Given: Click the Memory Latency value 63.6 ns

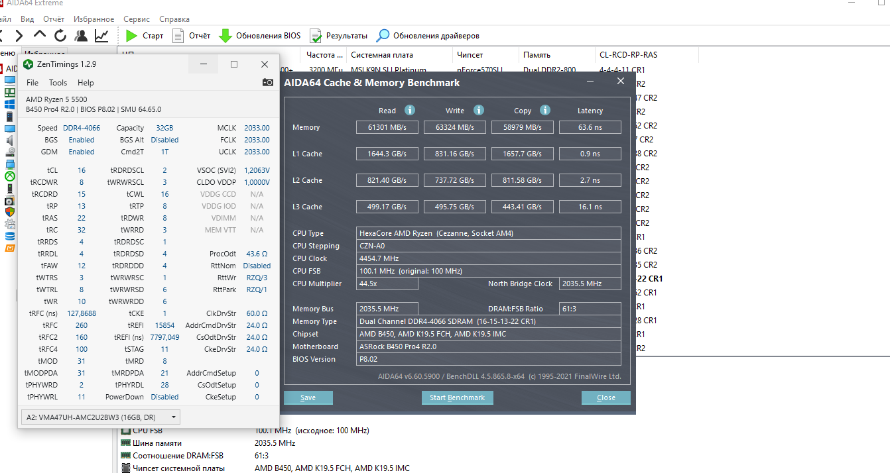Looking at the screenshot, I should 590,127.
